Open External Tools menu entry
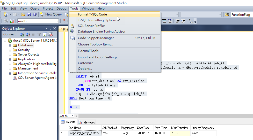The height and width of the screenshot is (140, 253). pyautogui.click(x=114, y=51)
